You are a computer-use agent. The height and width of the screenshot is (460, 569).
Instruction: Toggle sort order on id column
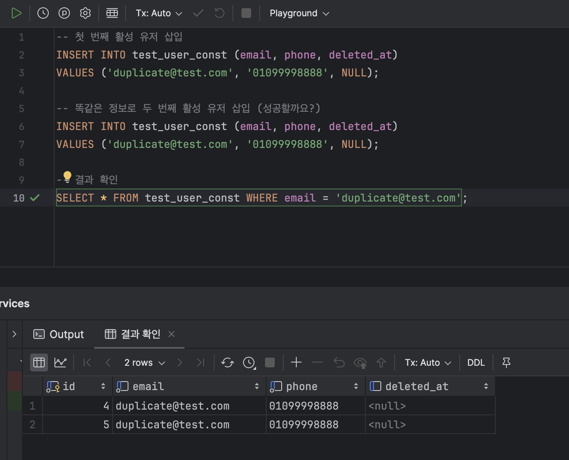coord(103,386)
